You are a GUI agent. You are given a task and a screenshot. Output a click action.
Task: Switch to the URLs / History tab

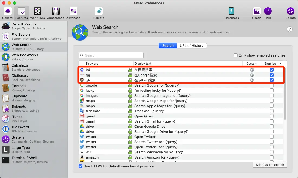pos(192,45)
